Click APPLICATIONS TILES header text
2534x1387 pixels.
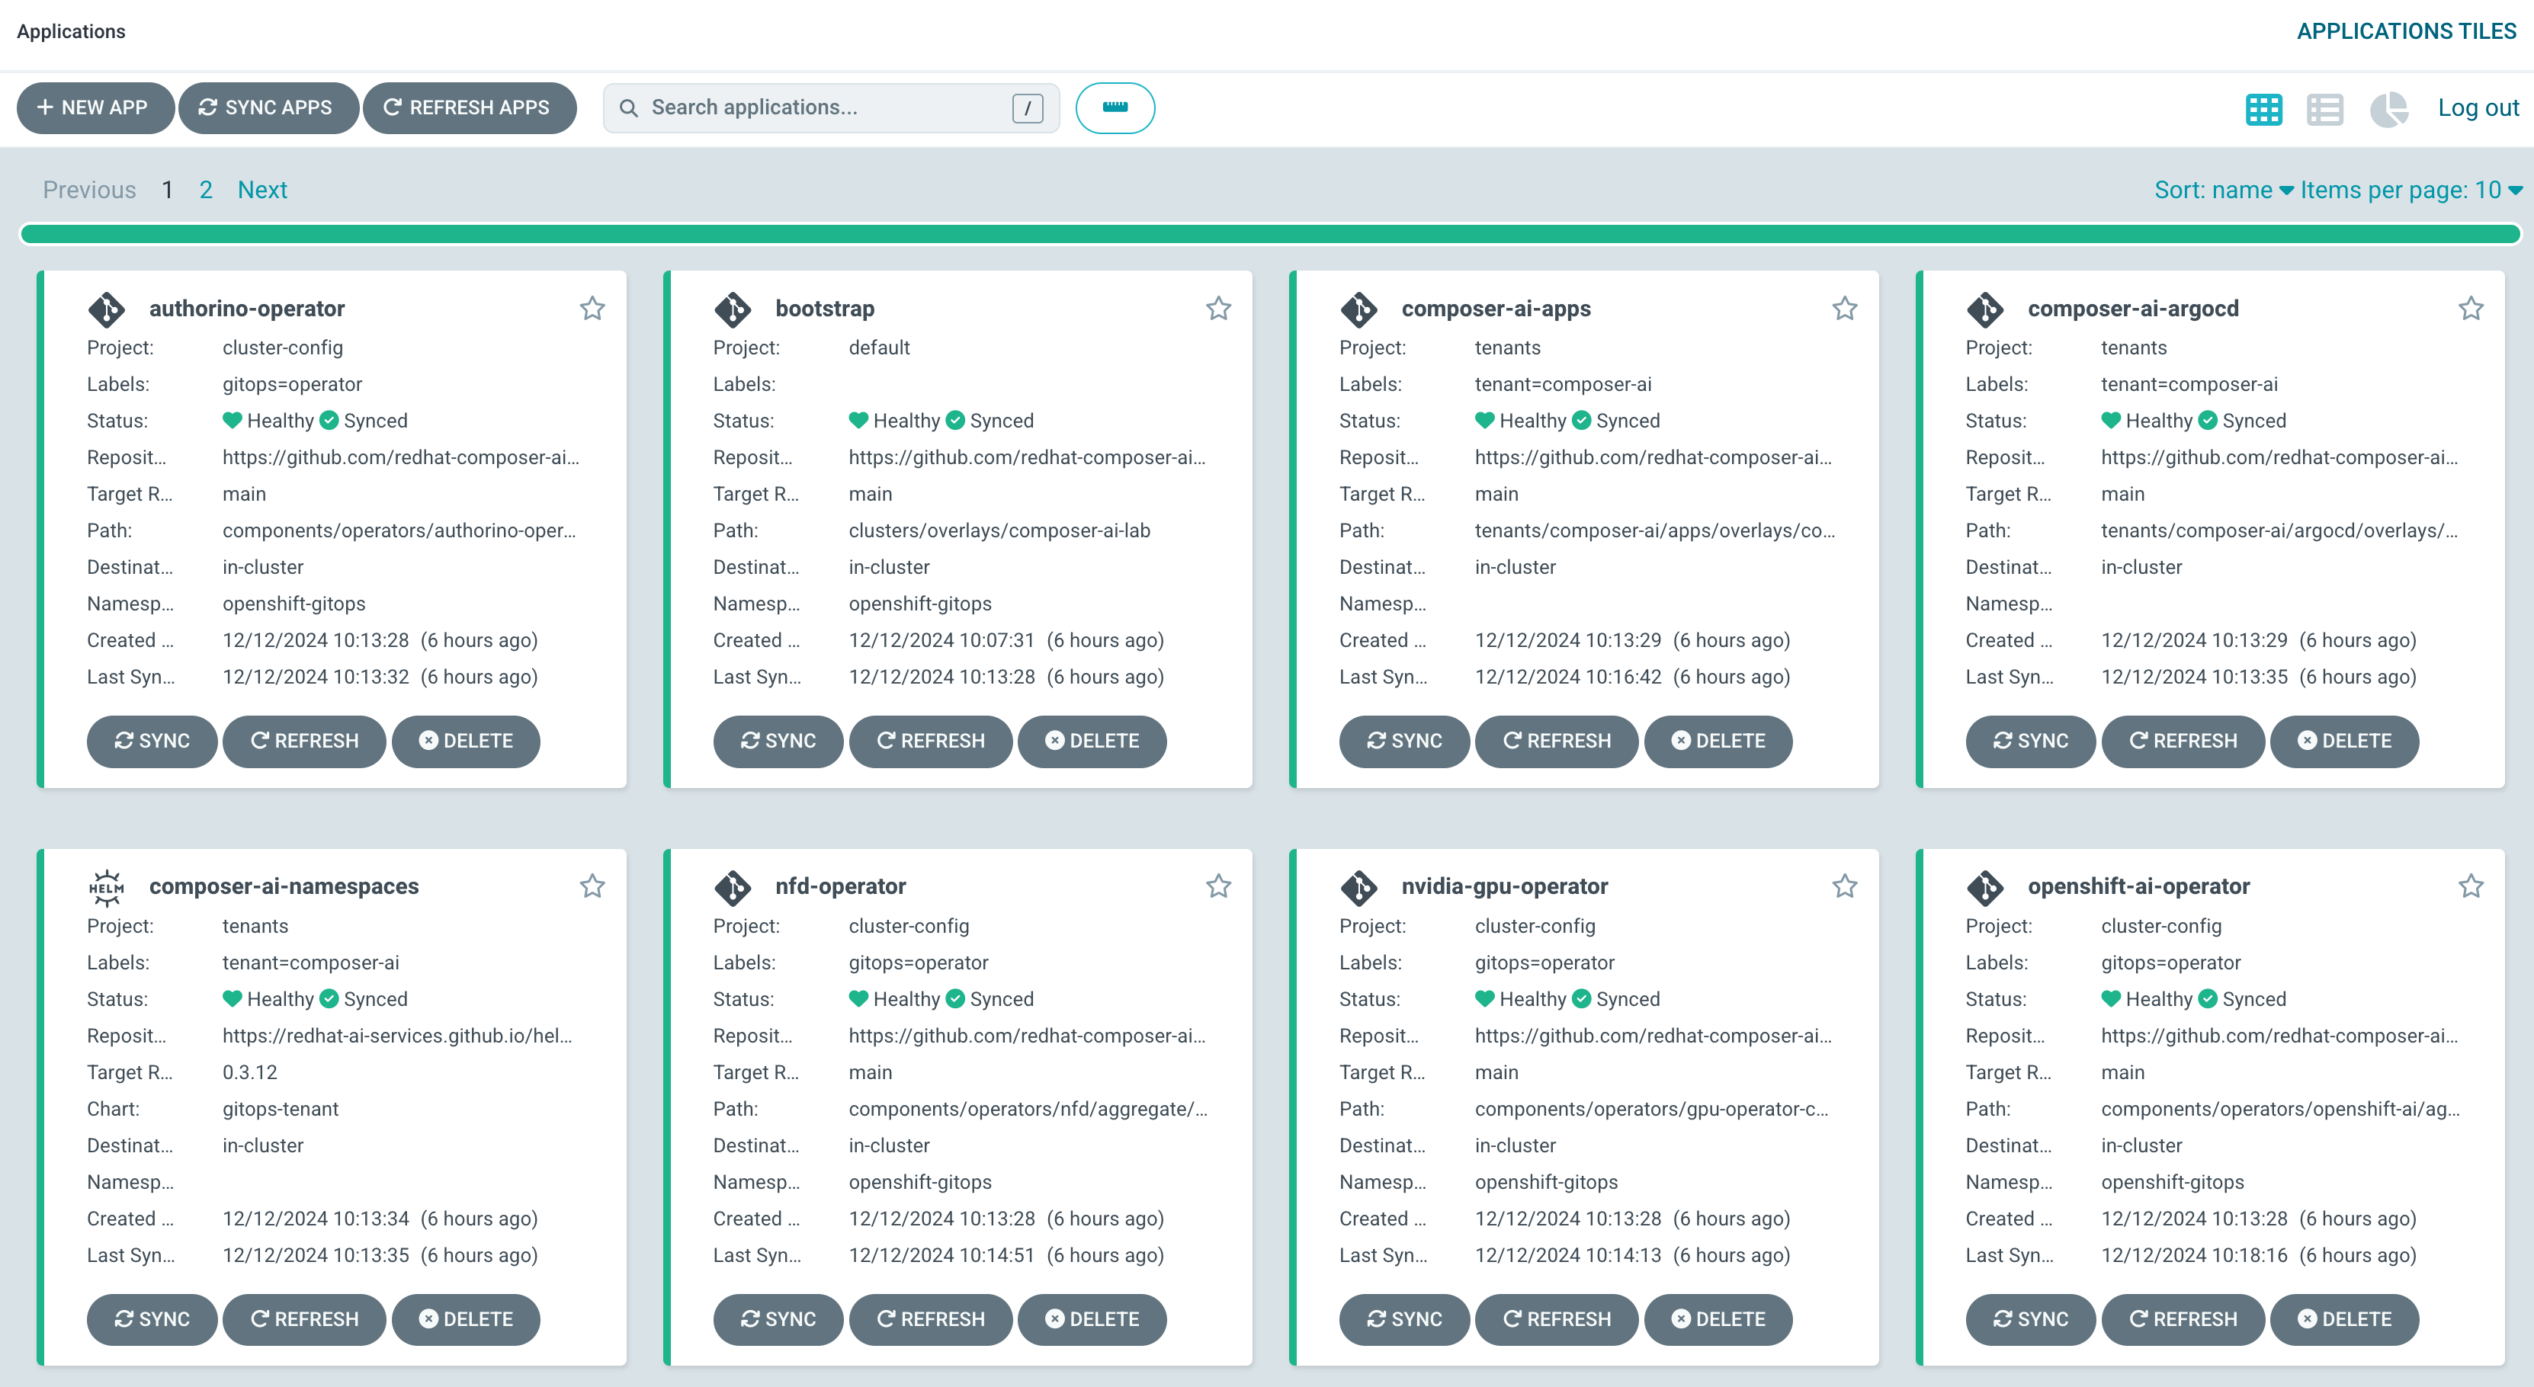(x=2406, y=31)
